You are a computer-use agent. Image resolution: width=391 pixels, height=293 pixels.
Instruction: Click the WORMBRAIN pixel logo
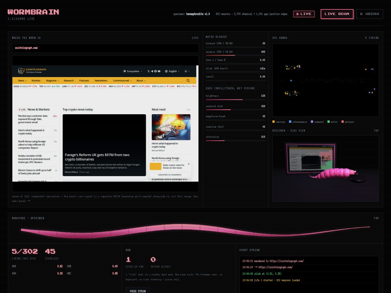tap(33, 12)
